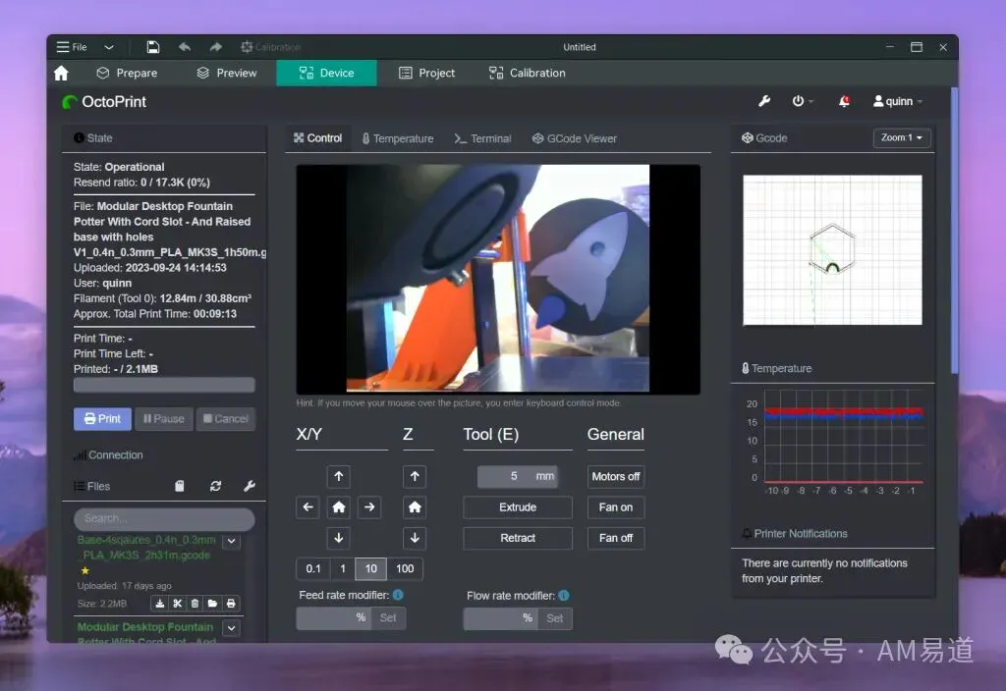The height and width of the screenshot is (691, 1006).
Task: Go to the home page icon beside Prepare
Action: (x=61, y=73)
